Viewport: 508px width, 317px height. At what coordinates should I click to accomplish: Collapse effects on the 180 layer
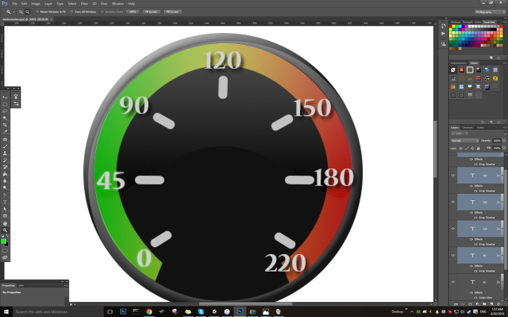[x=502, y=175]
